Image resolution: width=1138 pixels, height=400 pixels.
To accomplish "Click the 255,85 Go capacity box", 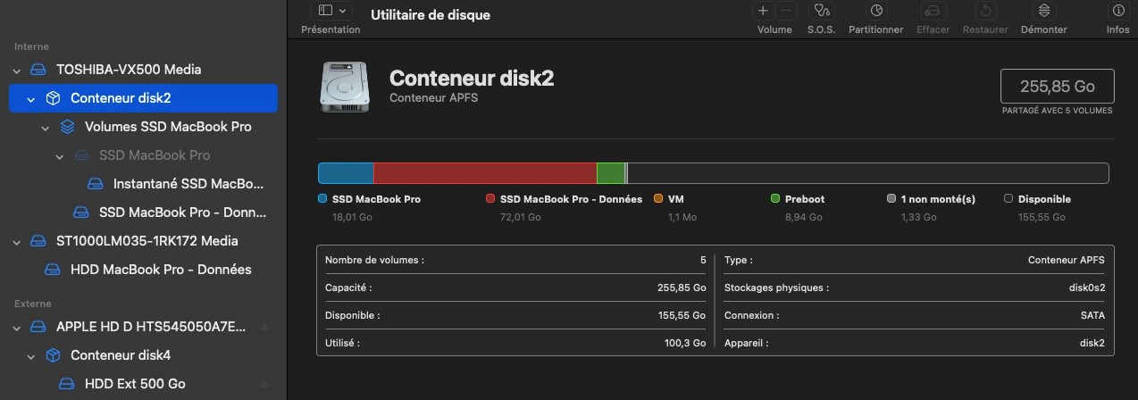I will point(1057,87).
